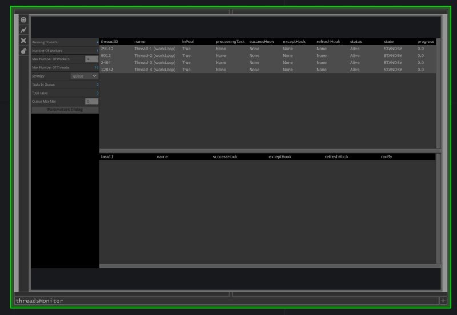Click the Alive status for Thread-1
The width and height of the screenshot is (457, 315).
[x=355, y=49]
